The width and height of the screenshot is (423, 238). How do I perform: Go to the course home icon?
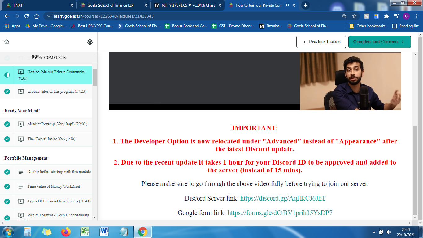(x=7, y=42)
